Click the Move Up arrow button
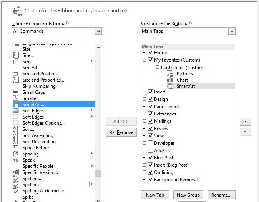This screenshot has height=202, width=259. coord(245,122)
